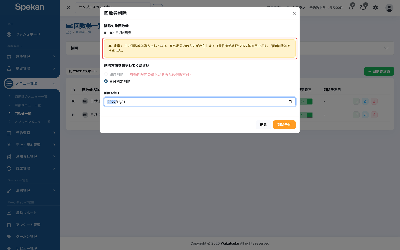This screenshot has height=250, width=400.
Task: Click edit icon for ID 11 row
Action: [x=365, y=115]
